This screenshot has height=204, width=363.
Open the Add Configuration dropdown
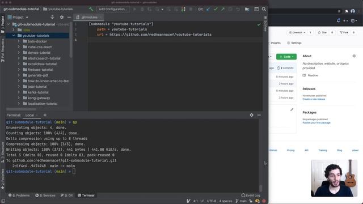coord(113,9)
